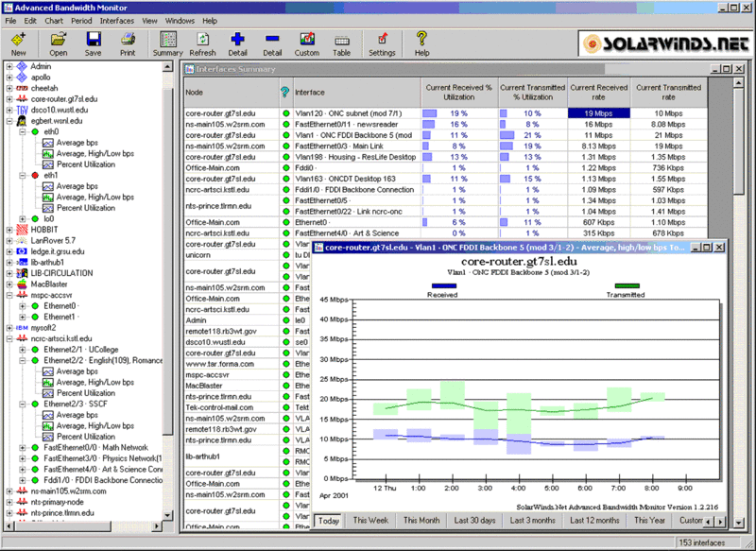Image resolution: width=756 pixels, height=551 pixels.
Task: Click the highlighted 19 Mbps cell
Action: pos(599,113)
